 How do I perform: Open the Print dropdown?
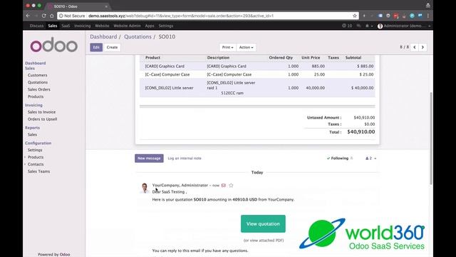[x=227, y=47]
